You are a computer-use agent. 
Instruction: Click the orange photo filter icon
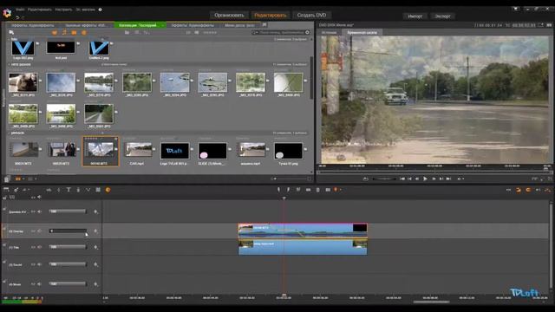[x=74, y=33]
